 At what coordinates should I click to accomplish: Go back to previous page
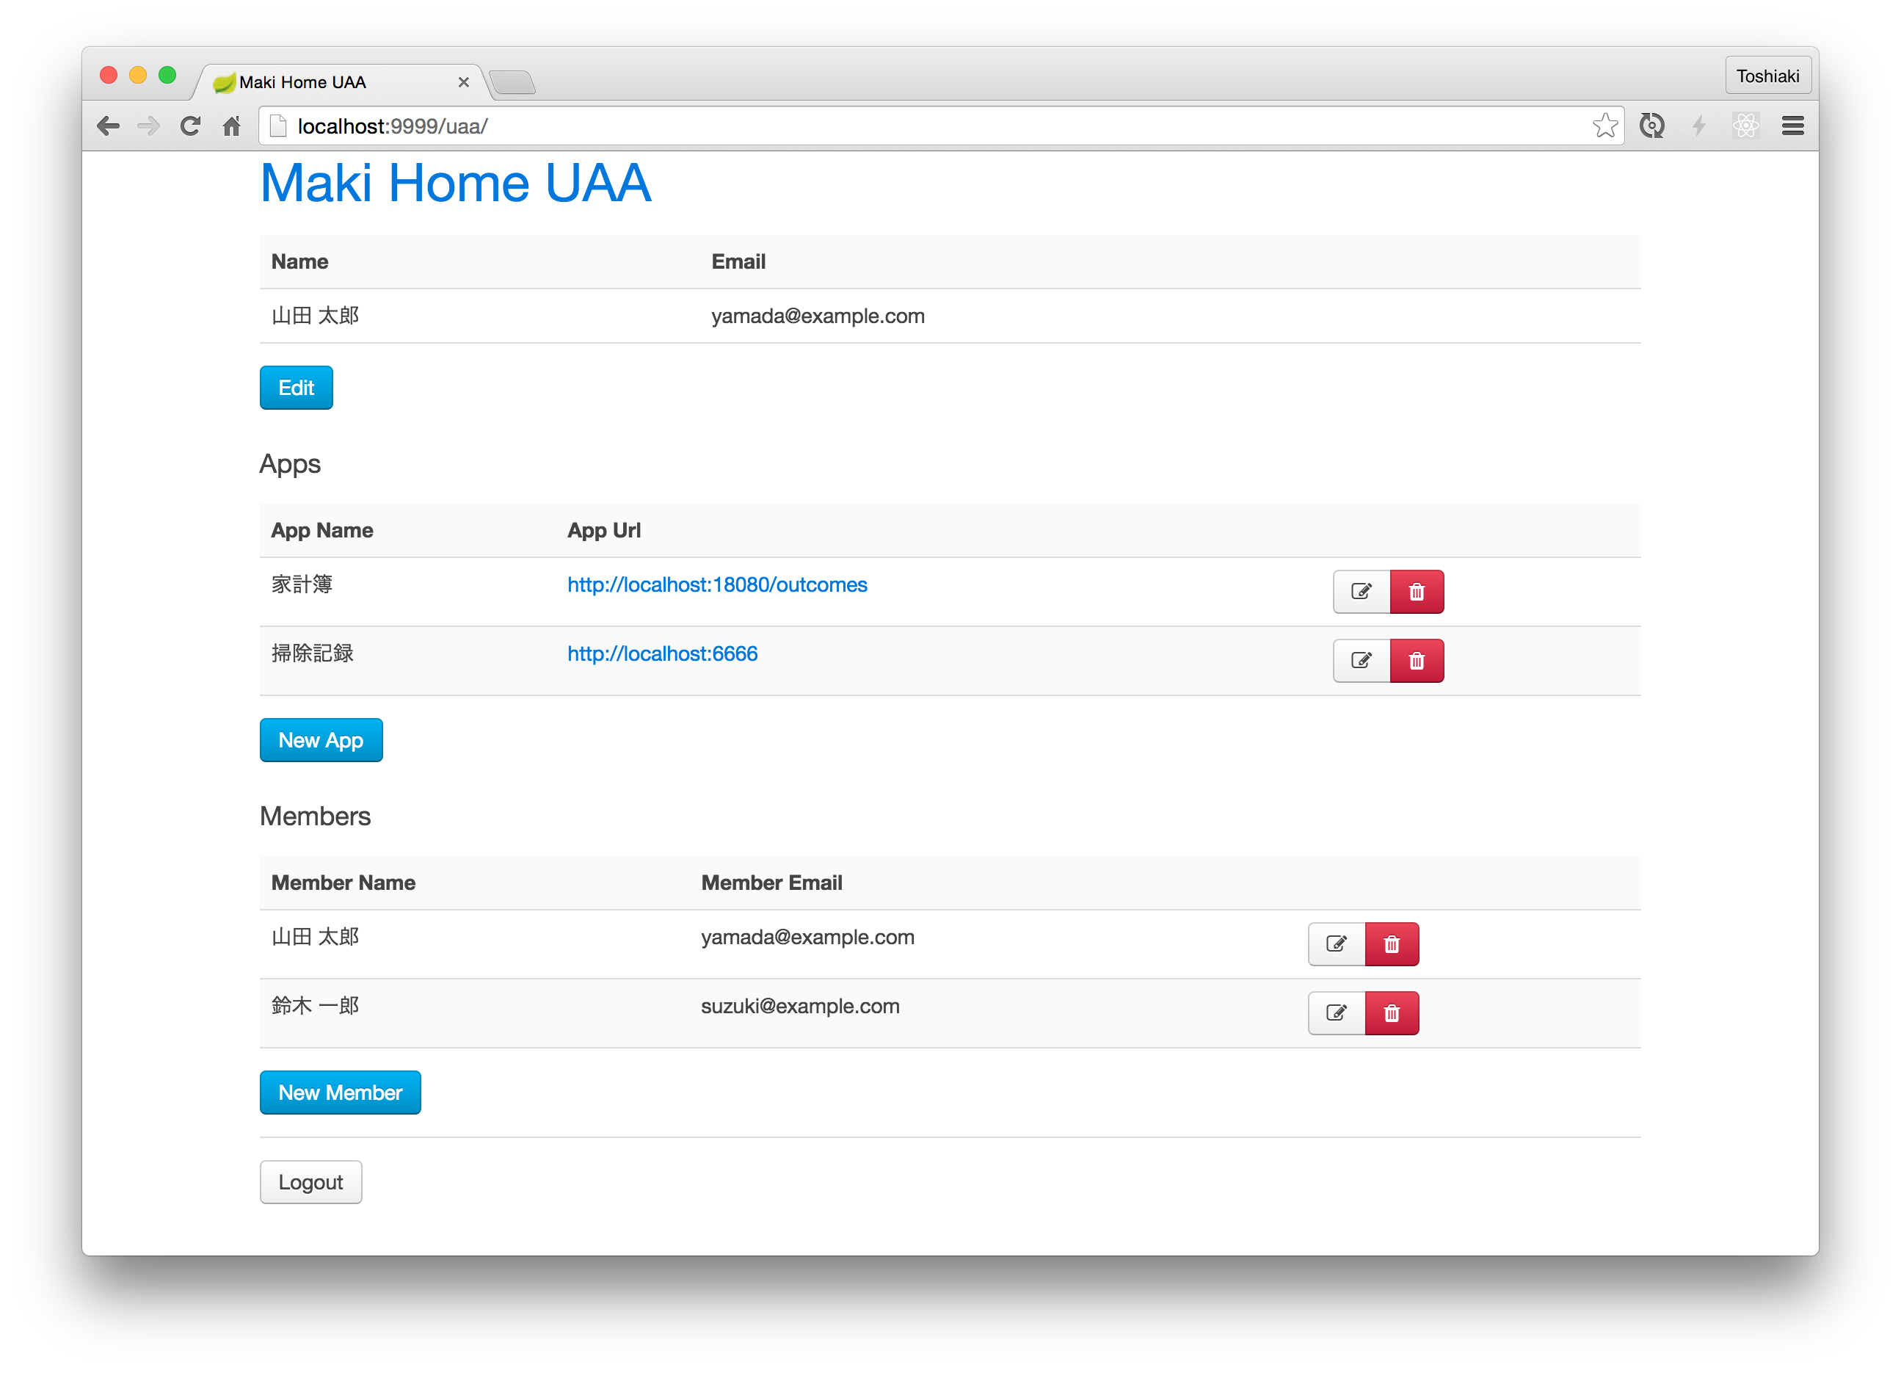tap(108, 126)
